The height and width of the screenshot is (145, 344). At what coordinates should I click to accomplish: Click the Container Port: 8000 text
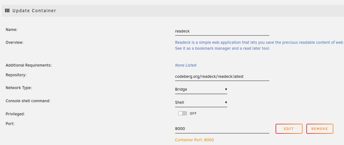click(194, 140)
